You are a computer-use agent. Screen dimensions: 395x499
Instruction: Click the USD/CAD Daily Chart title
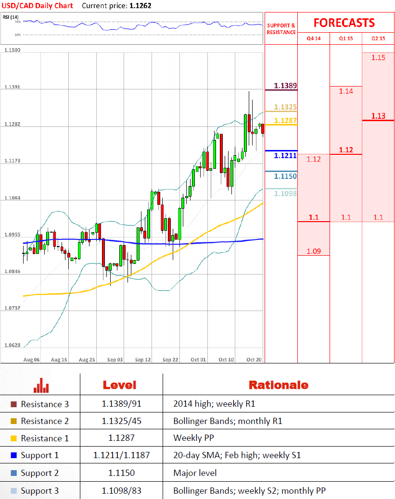click(x=37, y=6)
